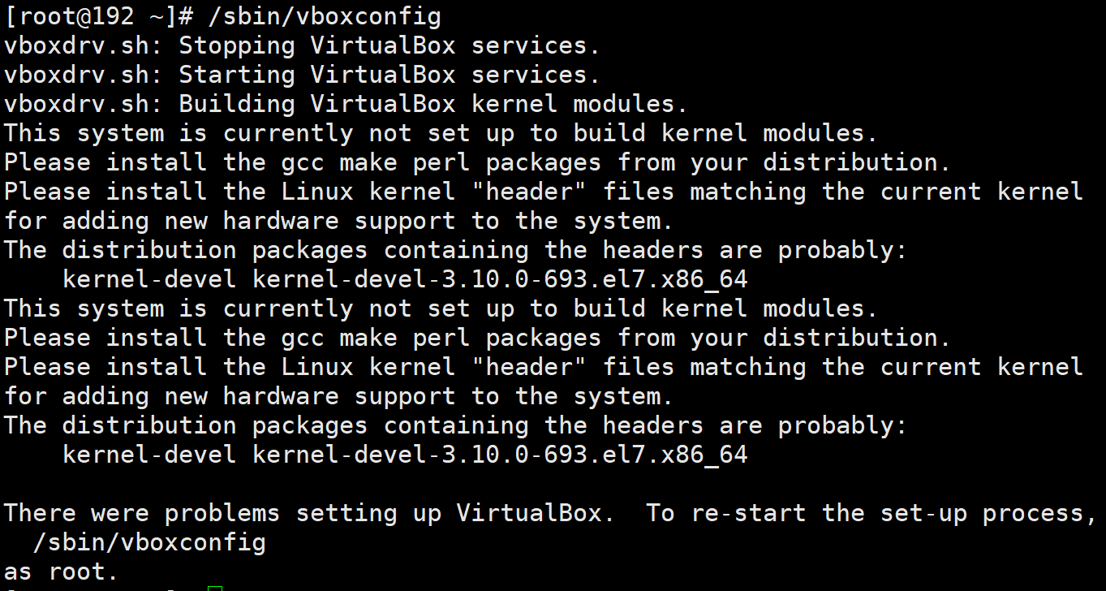Click the words "There were problems"
Image resolution: width=1106 pixels, height=591 pixels.
pos(141,513)
